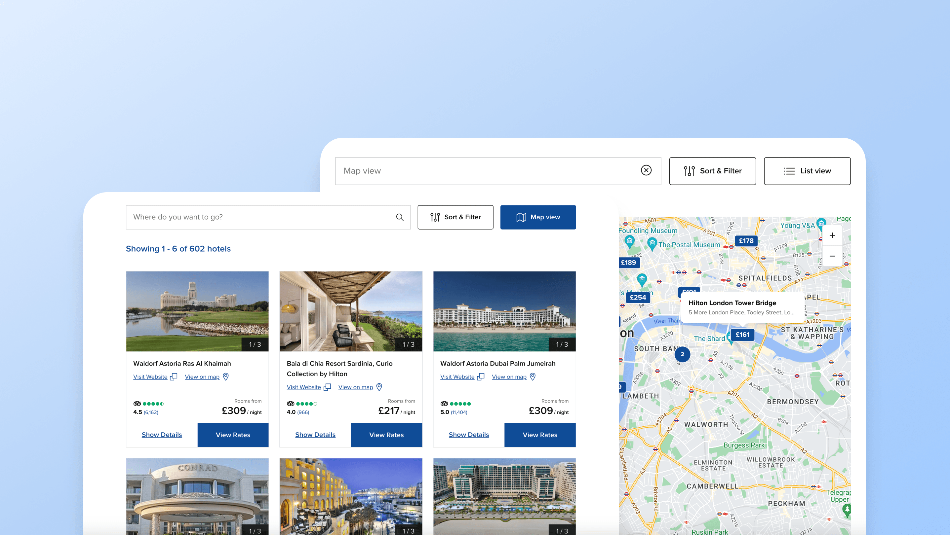
Task: Zoom in on the map with the plus control
Action: (832, 235)
